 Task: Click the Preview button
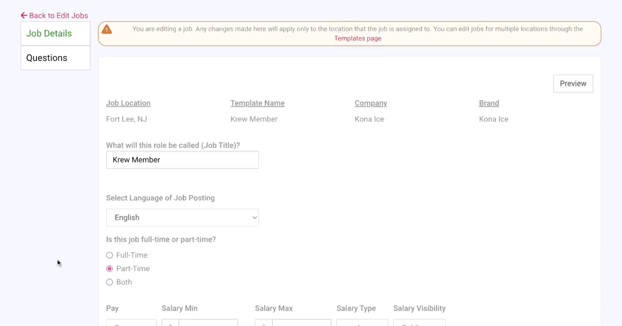point(573,84)
